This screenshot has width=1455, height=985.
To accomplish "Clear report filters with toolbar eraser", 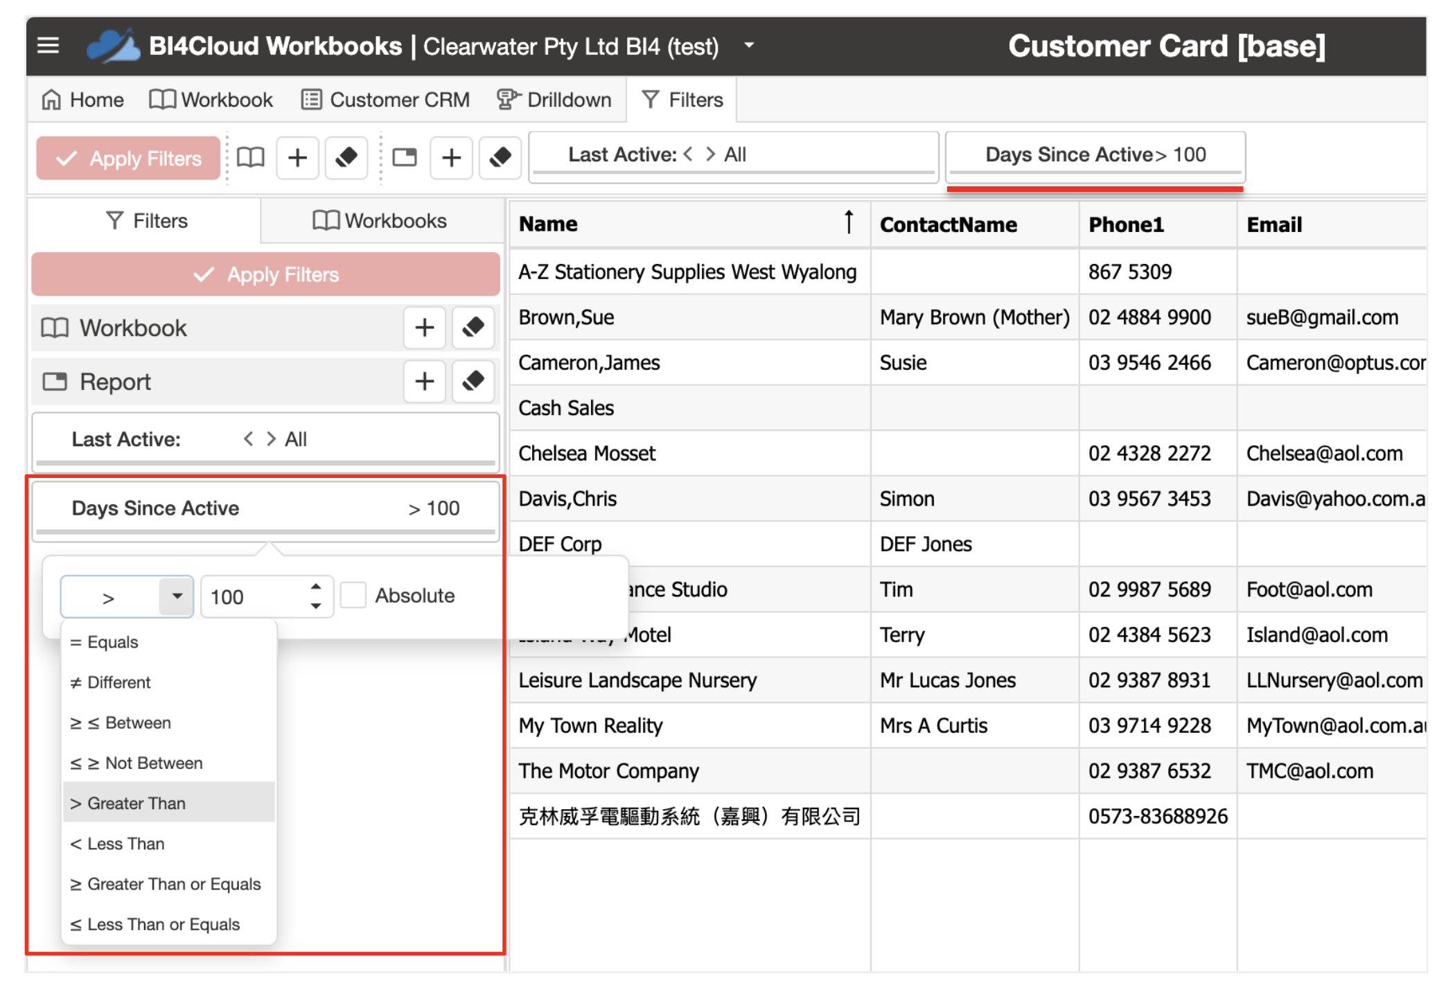I will (500, 159).
